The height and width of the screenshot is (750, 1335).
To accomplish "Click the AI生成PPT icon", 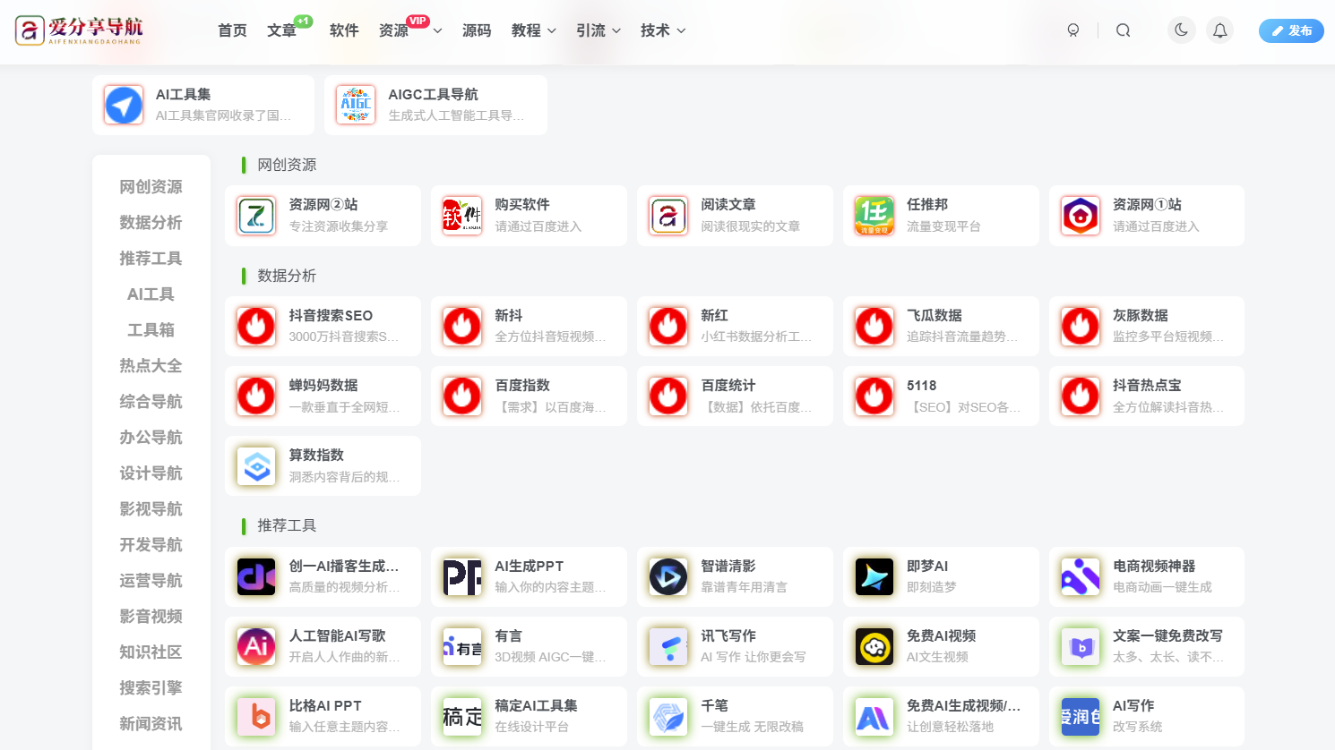I will pos(462,577).
